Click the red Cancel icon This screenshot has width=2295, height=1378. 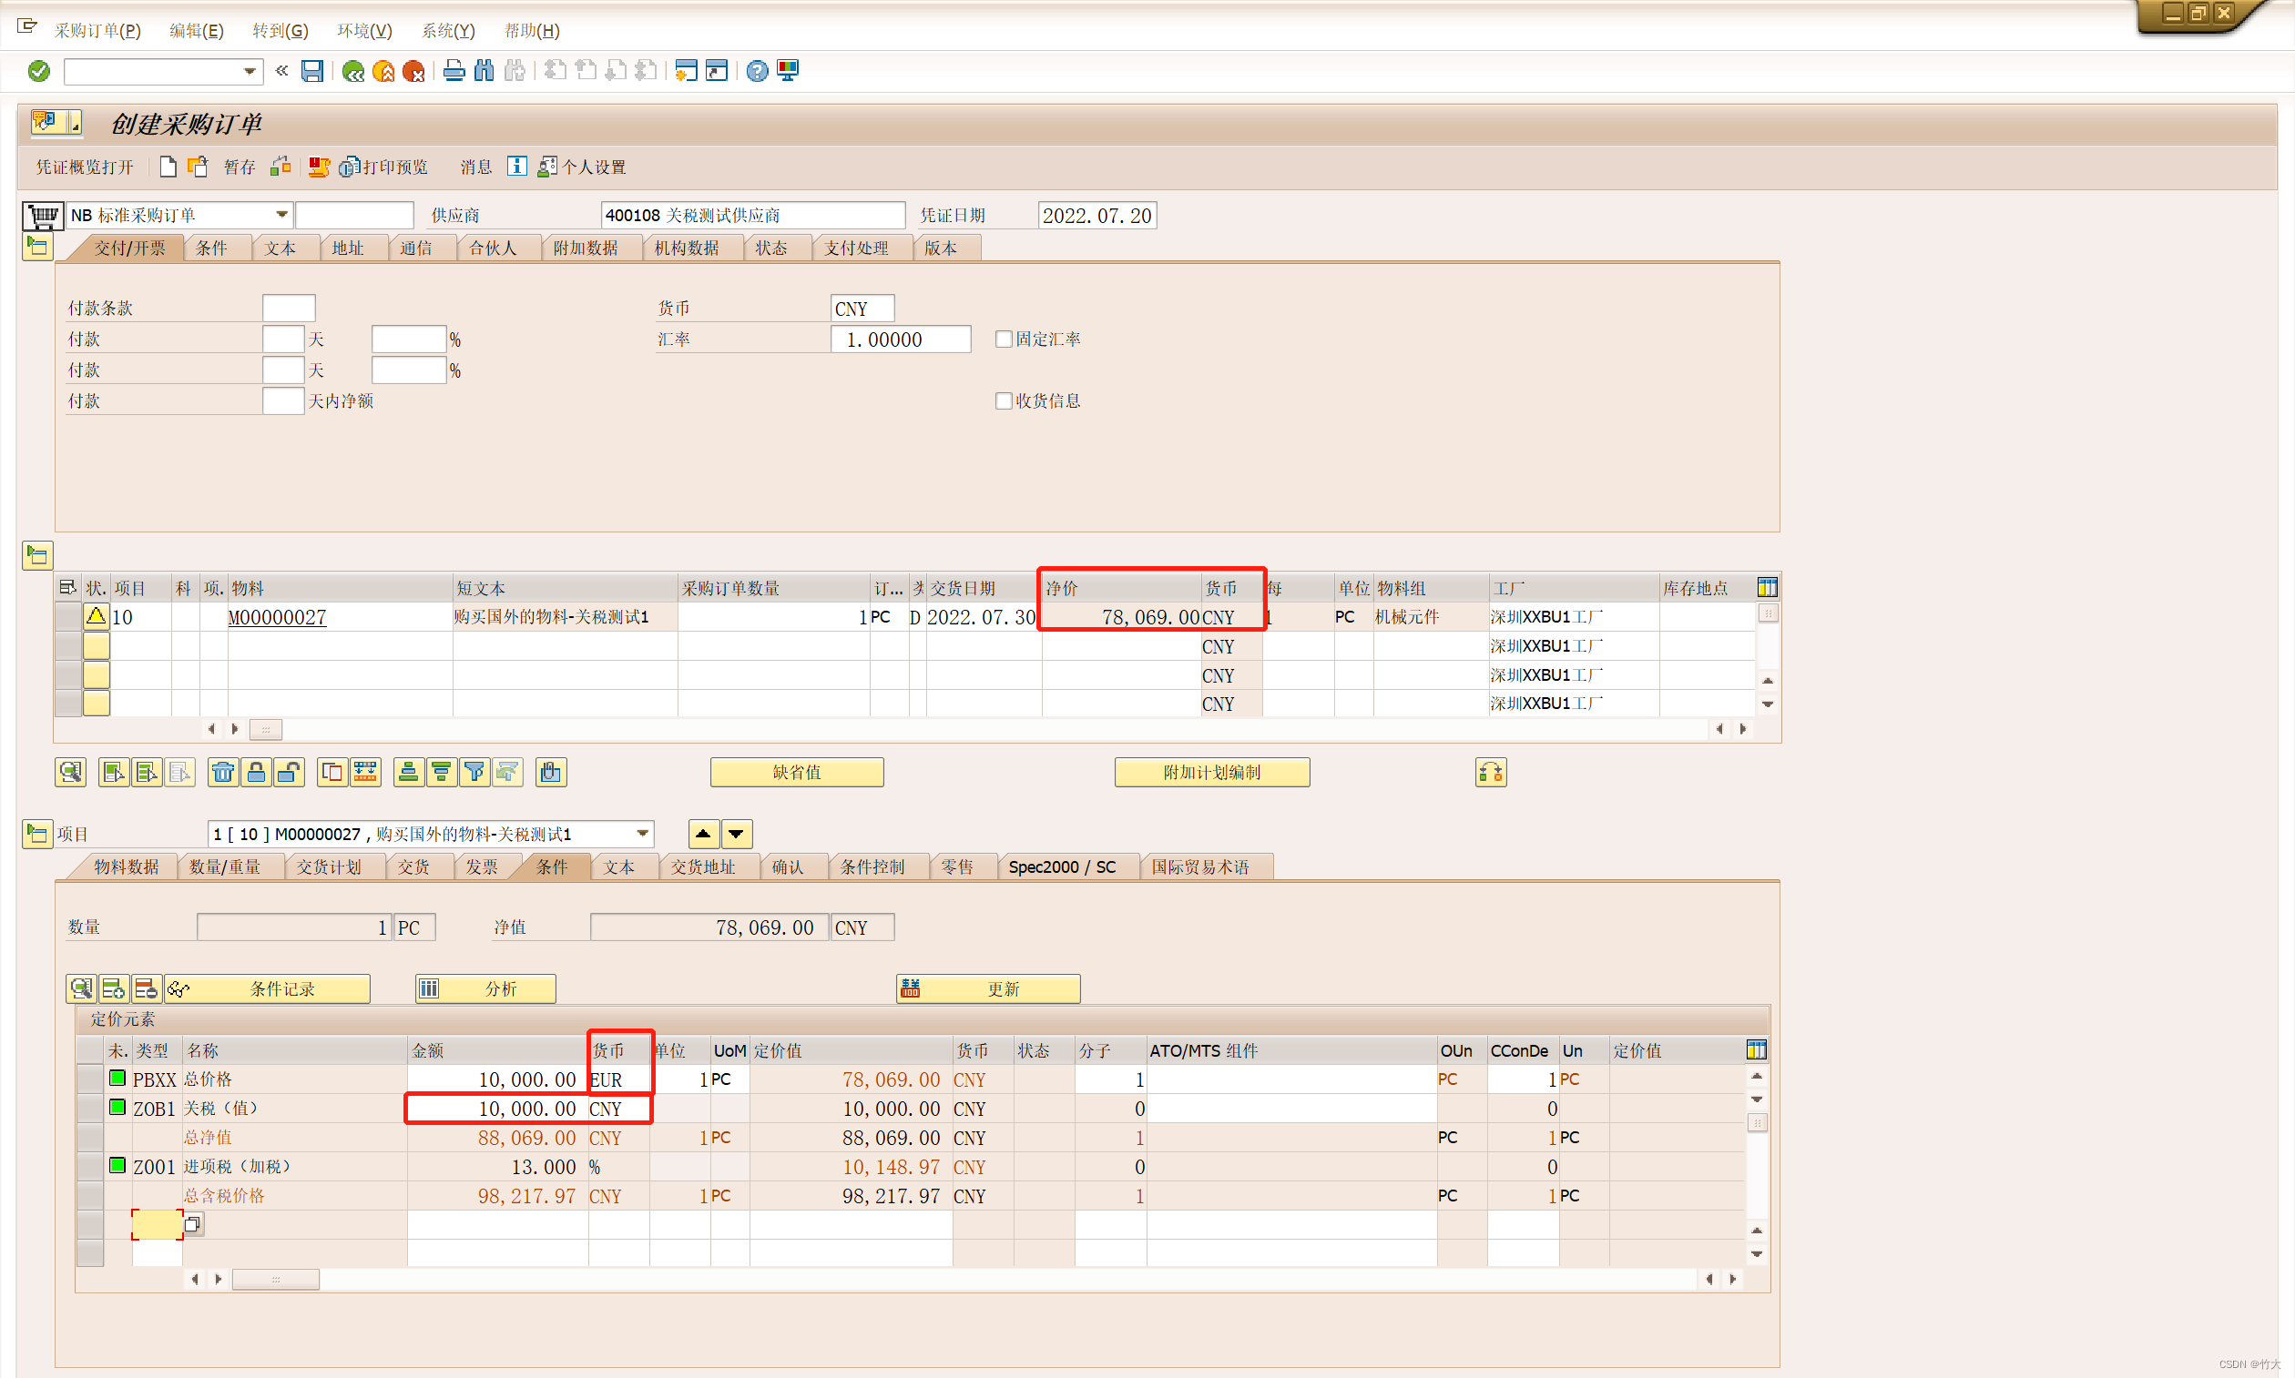[413, 71]
